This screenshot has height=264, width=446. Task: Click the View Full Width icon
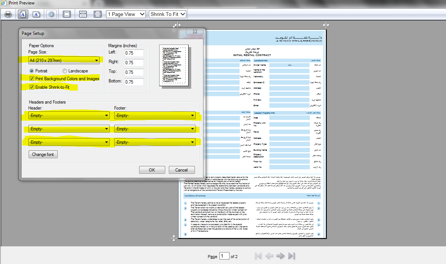click(83, 14)
